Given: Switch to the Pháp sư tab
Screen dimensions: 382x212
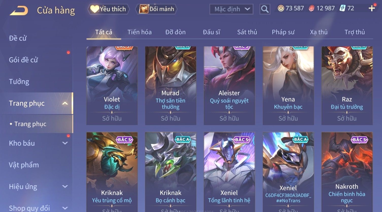Looking at the screenshot, I should coord(283,32).
